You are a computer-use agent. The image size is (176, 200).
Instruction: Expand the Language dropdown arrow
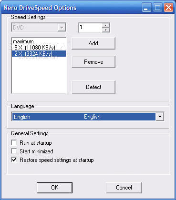coord(160,117)
